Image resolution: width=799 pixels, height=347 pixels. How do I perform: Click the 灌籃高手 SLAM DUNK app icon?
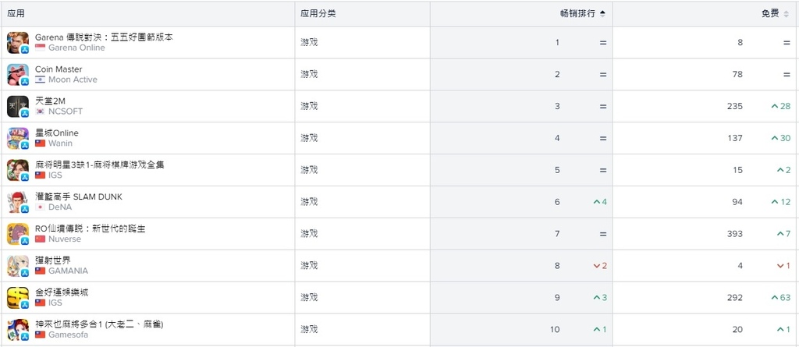18,202
